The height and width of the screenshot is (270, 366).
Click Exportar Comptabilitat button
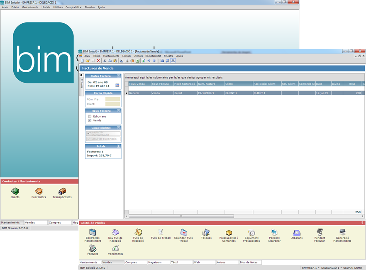(x=103, y=134)
